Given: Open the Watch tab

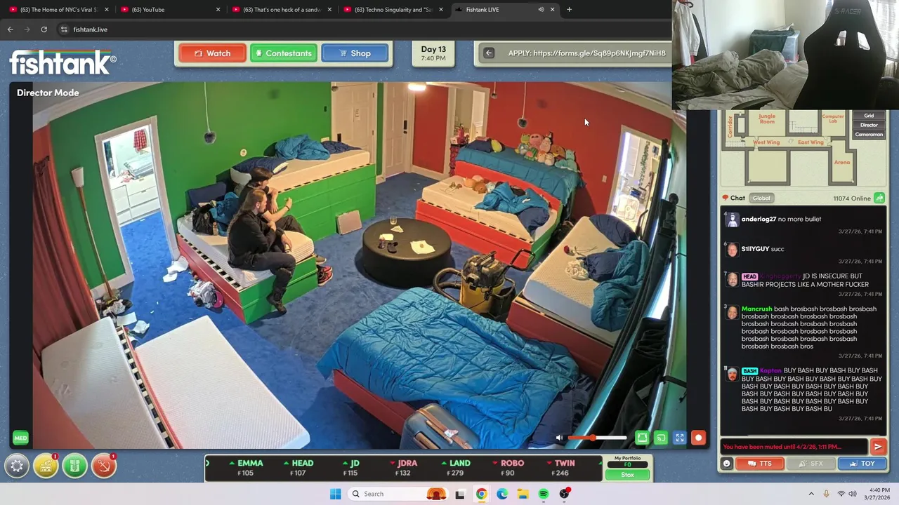Looking at the screenshot, I should pyautogui.click(x=212, y=53).
